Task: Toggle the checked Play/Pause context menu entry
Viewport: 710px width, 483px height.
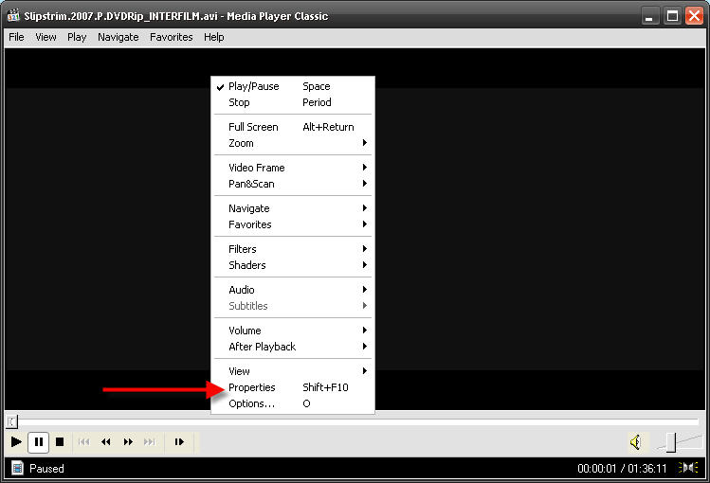Action: [x=293, y=86]
